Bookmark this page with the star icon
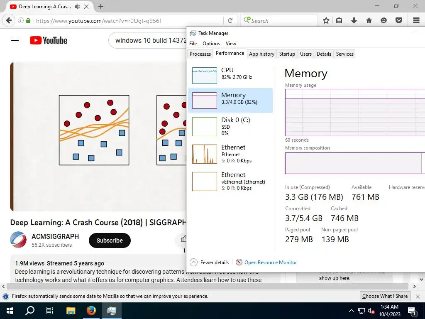This screenshot has height=319, width=425. [x=326, y=20]
